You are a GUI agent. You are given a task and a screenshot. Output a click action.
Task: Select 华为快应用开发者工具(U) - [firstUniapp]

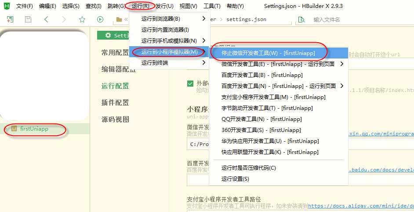pyautogui.click(x=279, y=141)
